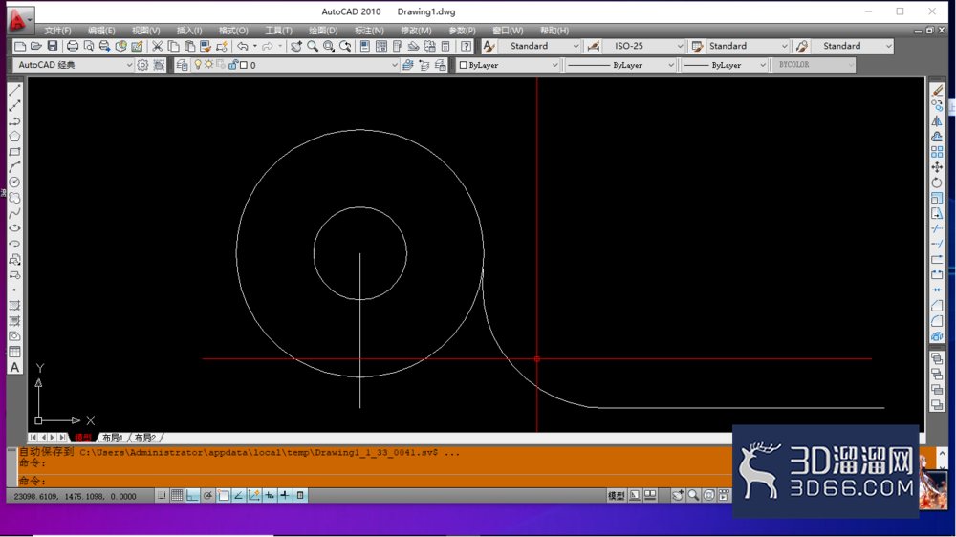Select the Rotate tool
Screen dimensions: 956x537
[x=937, y=183]
